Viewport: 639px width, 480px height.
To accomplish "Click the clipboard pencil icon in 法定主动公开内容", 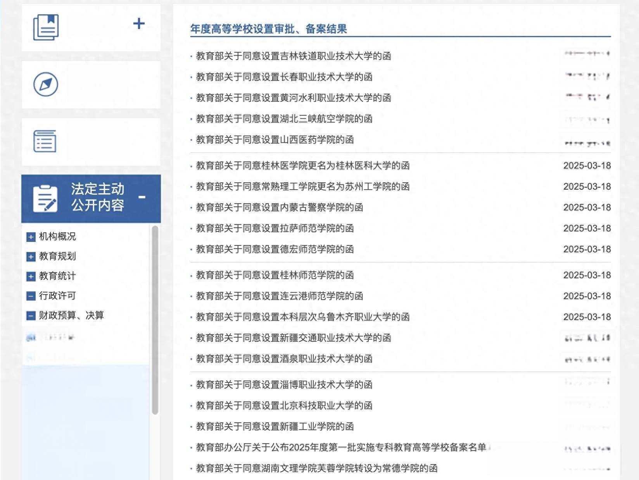I will pos(45,199).
